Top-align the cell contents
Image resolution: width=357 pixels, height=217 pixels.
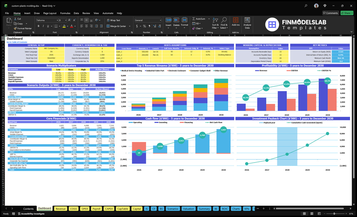tap(82, 20)
